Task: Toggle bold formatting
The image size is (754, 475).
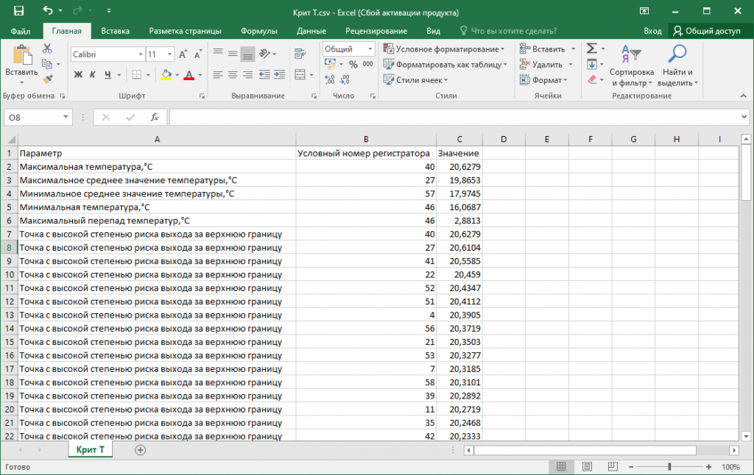Action: click(x=78, y=75)
